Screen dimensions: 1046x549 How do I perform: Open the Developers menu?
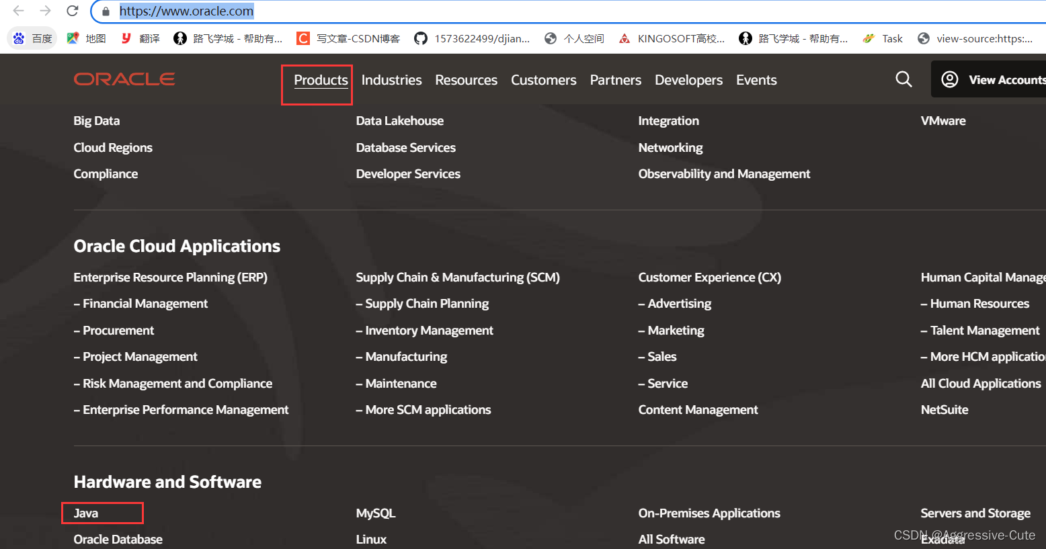[x=688, y=80]
